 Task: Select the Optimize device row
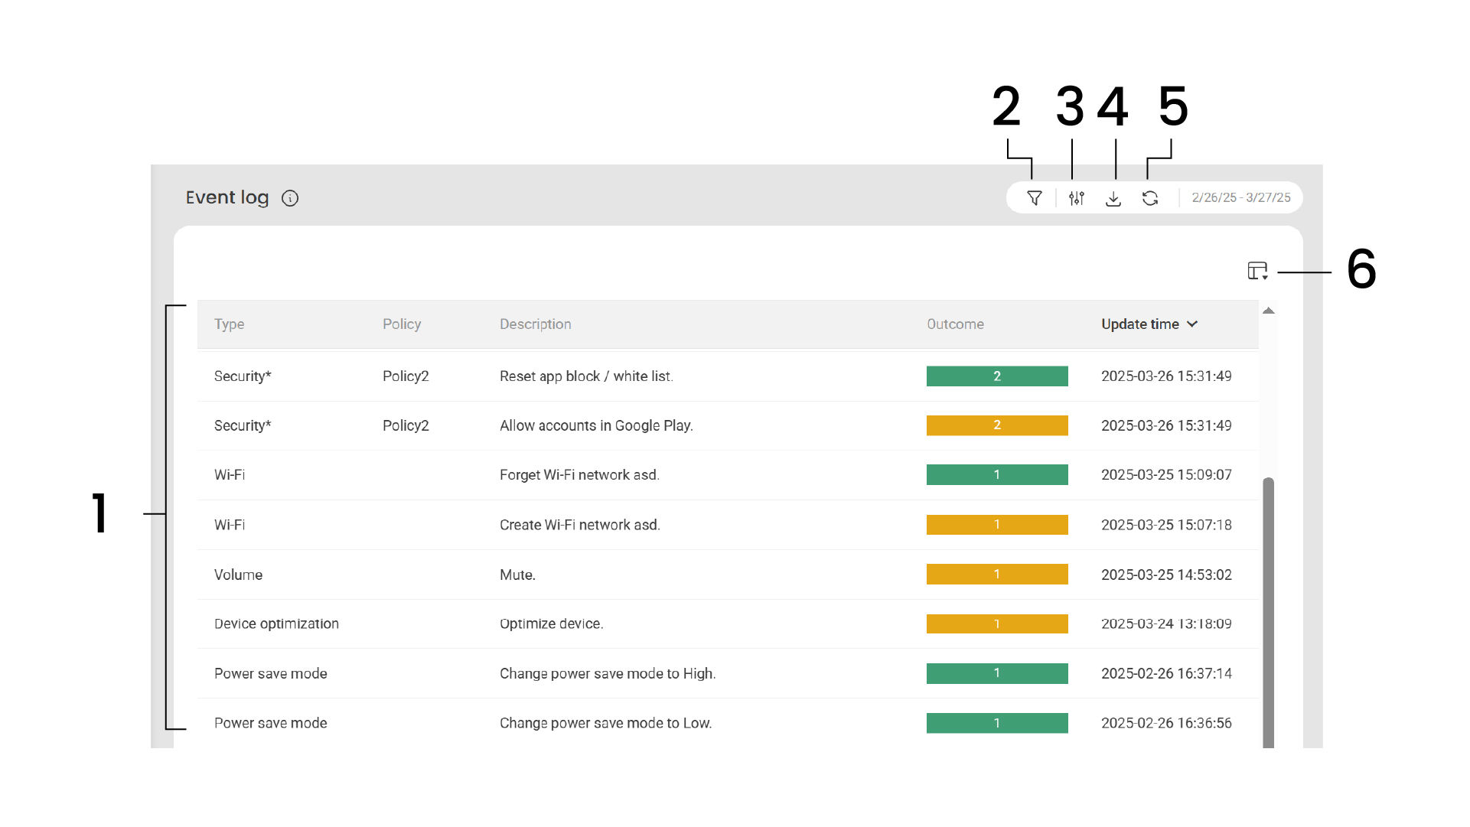pyautogui.click(x=551, y=624)
